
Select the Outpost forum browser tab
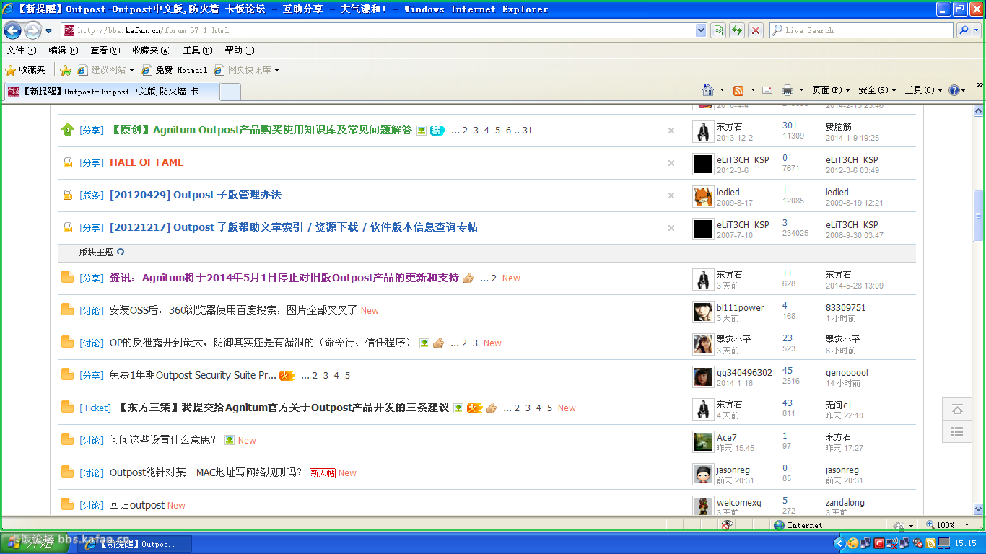pyautogui.click(x=111, y=92)
